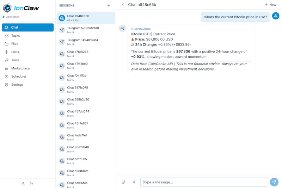
Task: Click the user message about bitcoin price
Action: click(235, 17)
